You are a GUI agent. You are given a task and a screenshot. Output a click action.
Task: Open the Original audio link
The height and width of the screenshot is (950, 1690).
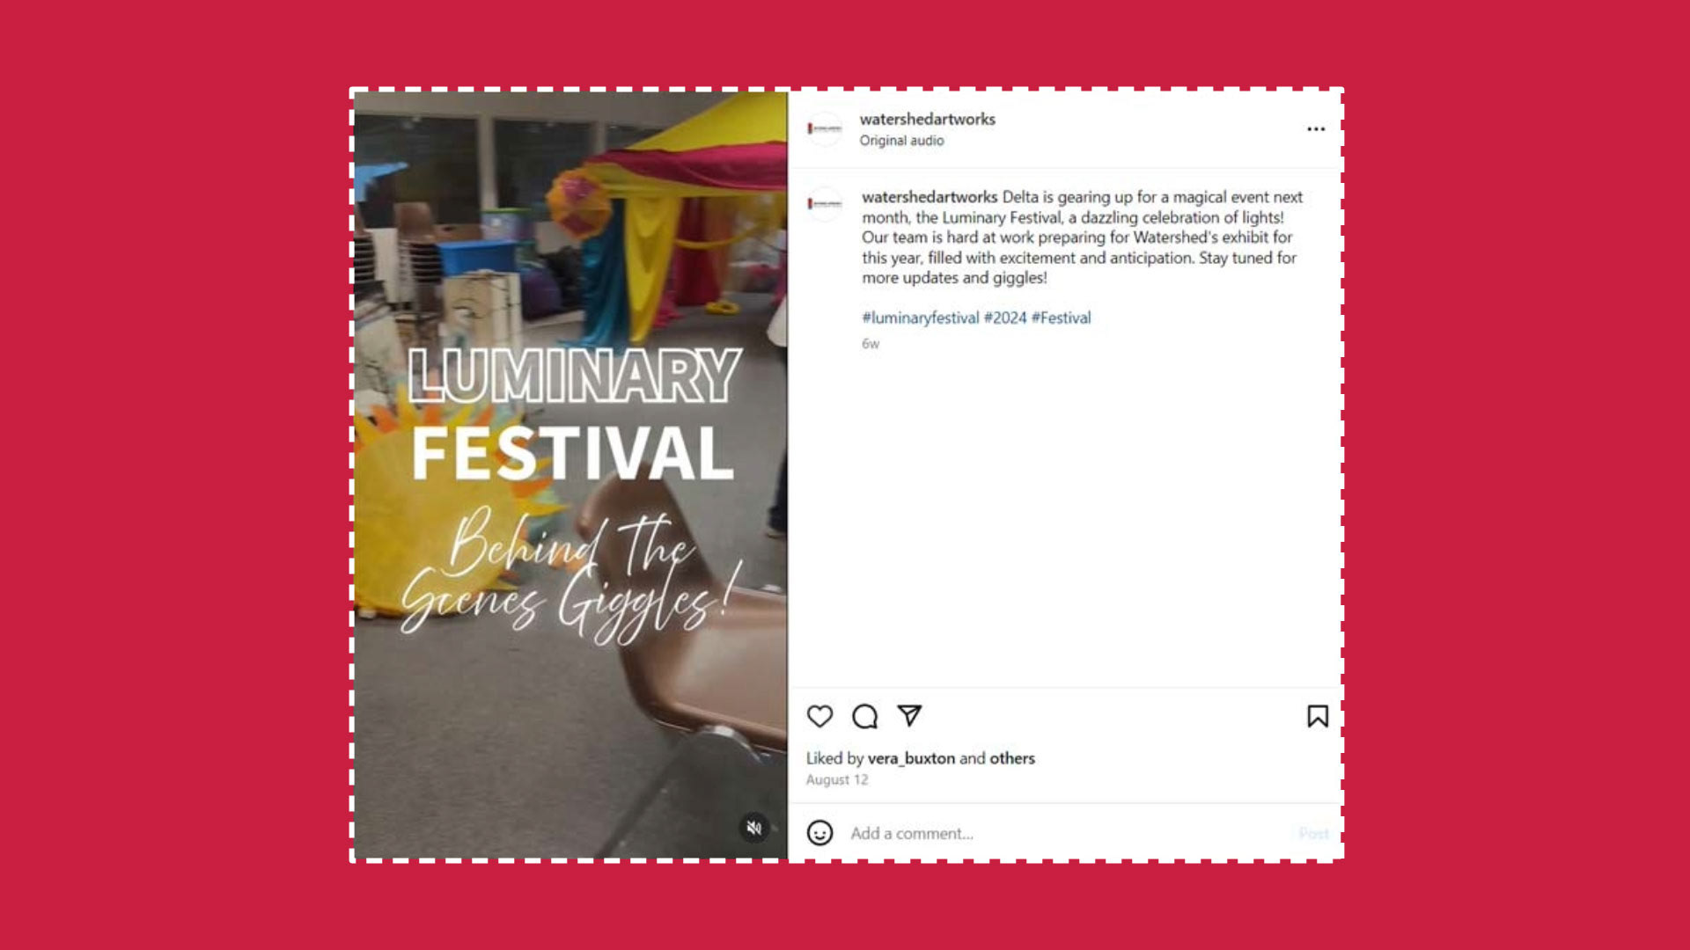901,141
